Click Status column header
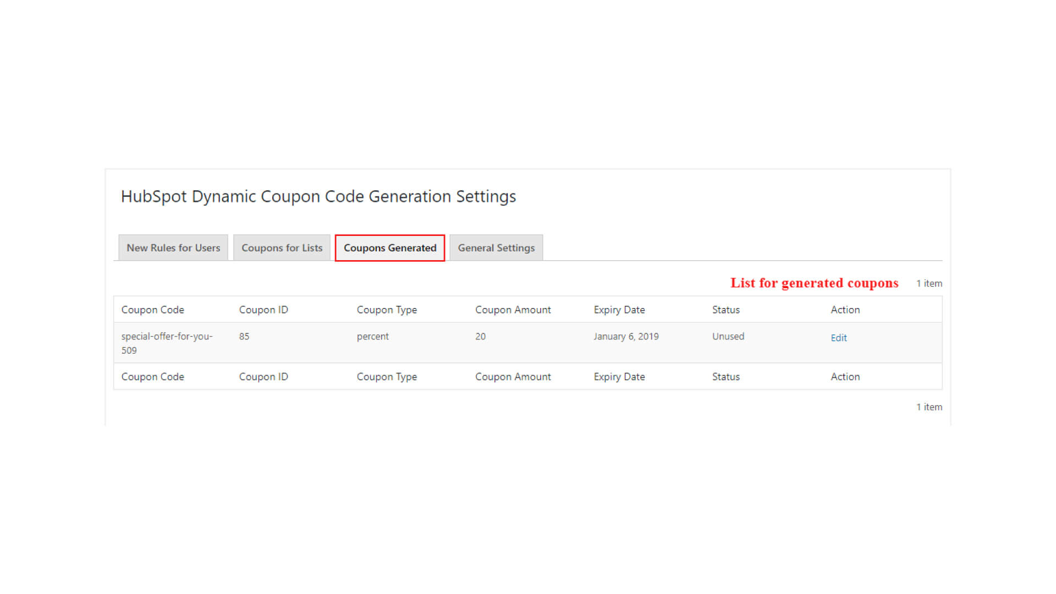 point(725,310)
